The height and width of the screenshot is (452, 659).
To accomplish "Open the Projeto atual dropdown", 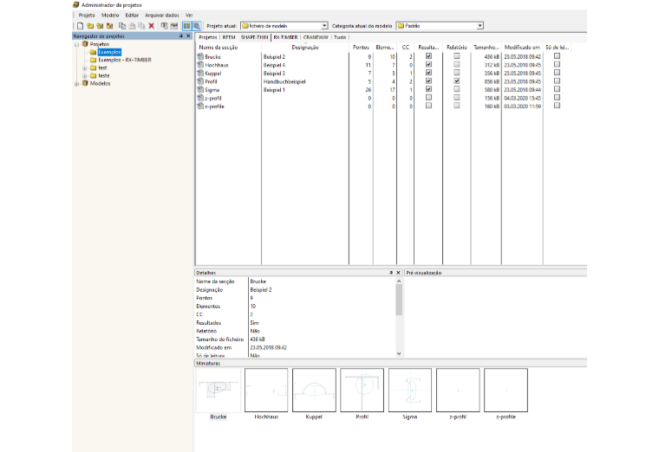I will [x=324, y=26].
